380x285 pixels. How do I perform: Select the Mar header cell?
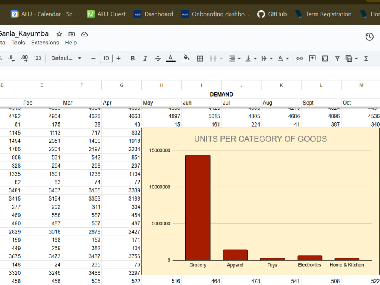(x=82, y=103)
